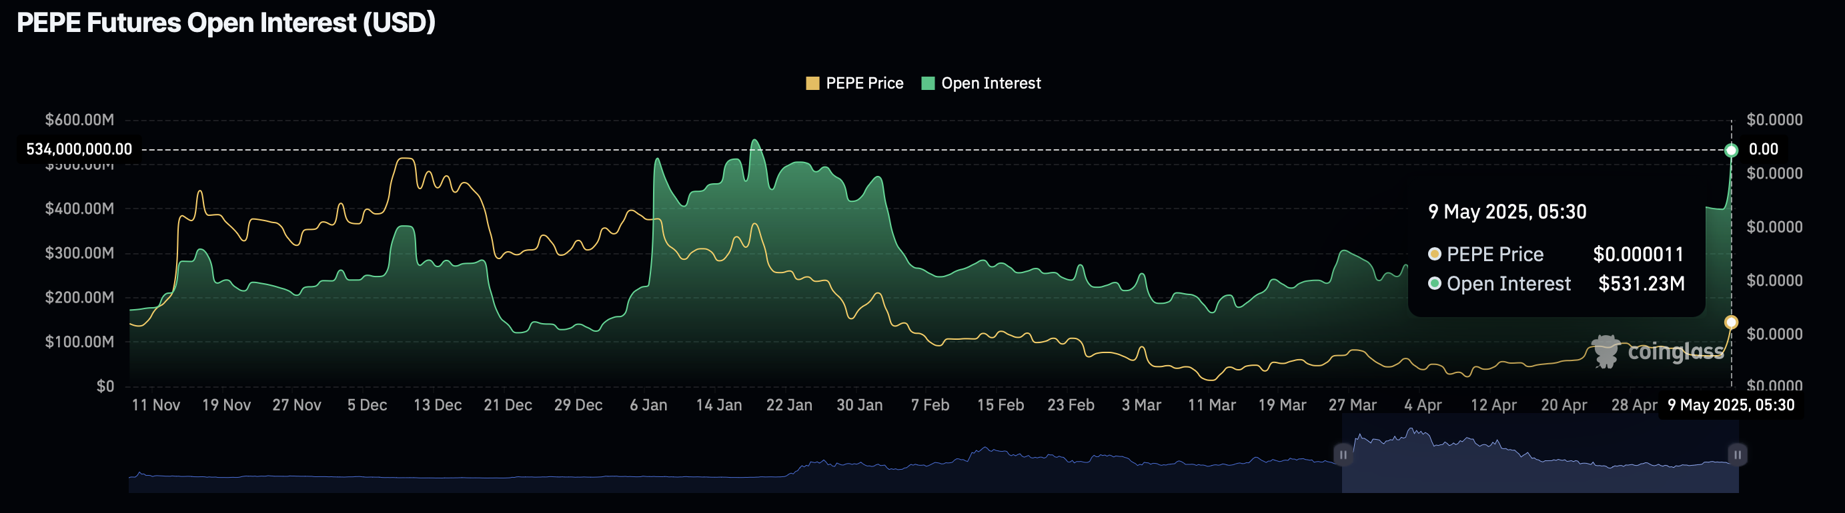Click the 4 Apr x-axis date label

click(1422, 405)
